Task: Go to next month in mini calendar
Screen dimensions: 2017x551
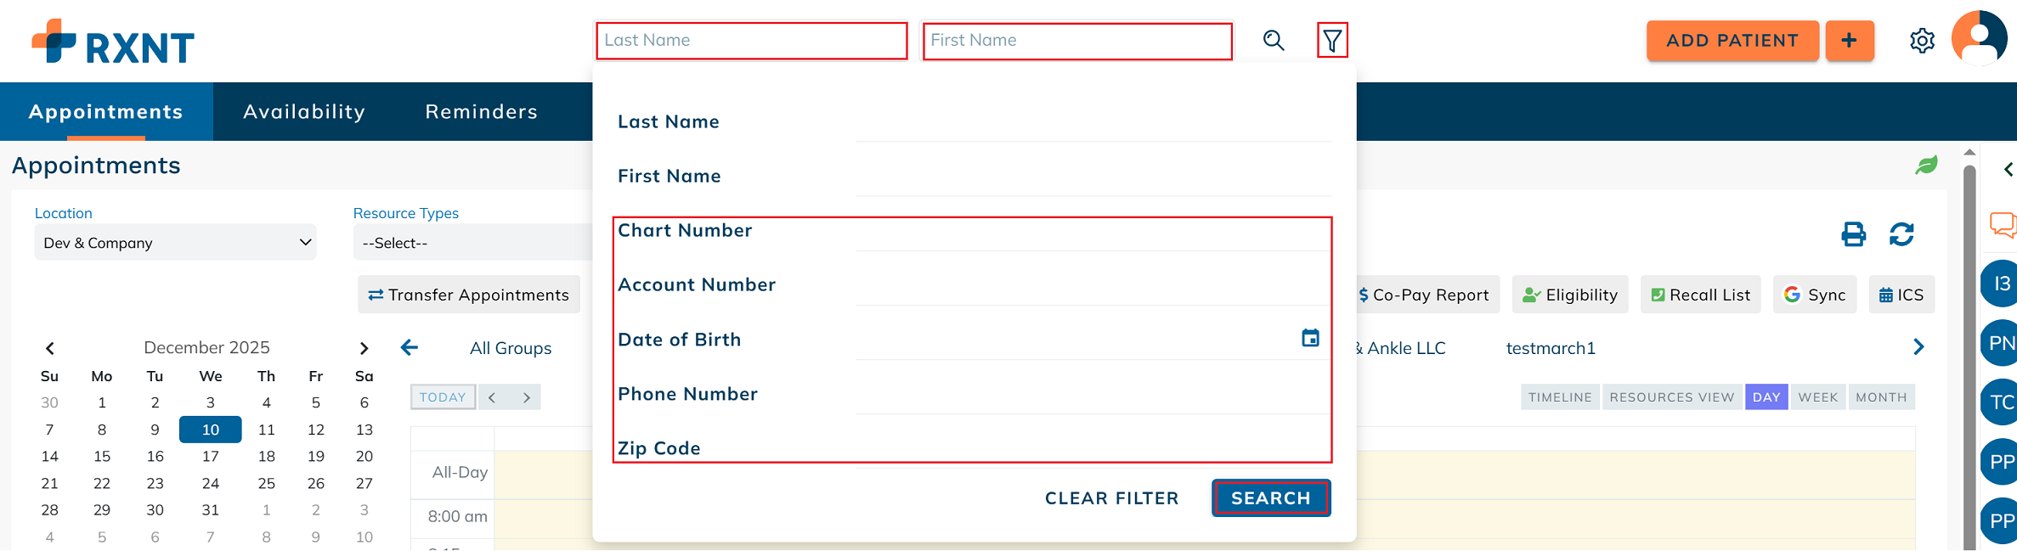Action: click(364, 348)
